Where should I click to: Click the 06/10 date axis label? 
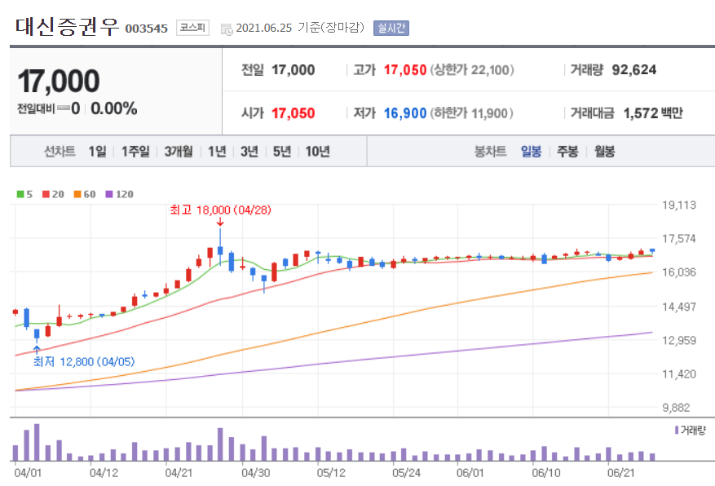point(545,473)
